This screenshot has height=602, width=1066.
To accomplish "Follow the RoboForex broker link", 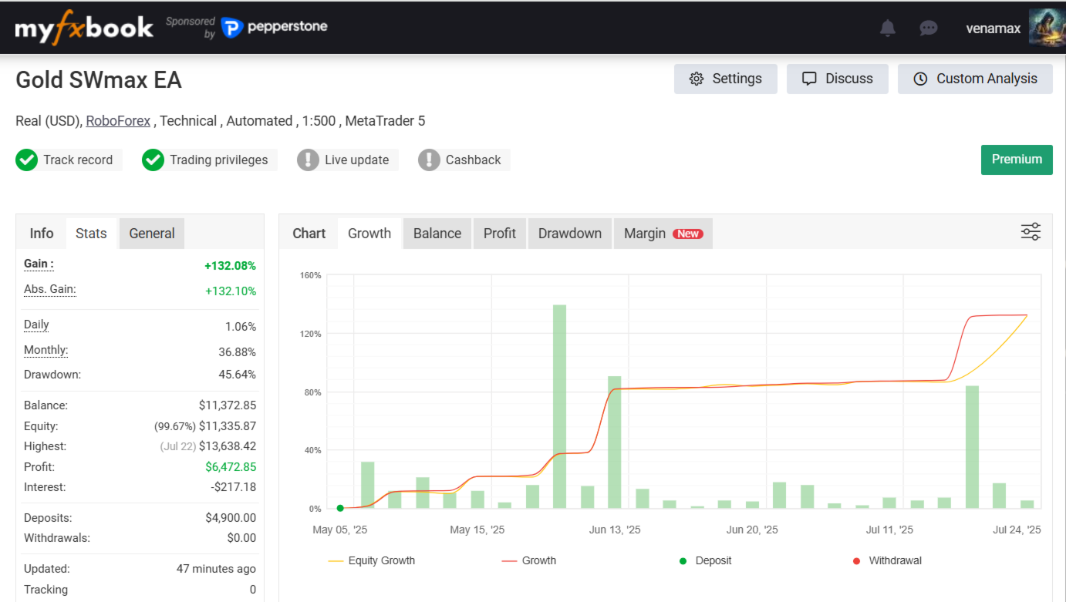I will 118,121.
